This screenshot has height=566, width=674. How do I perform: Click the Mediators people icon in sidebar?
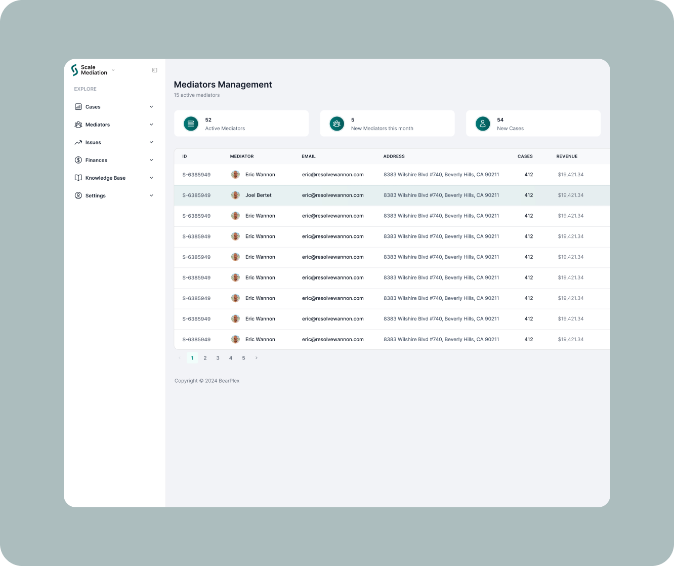(78, 125)
